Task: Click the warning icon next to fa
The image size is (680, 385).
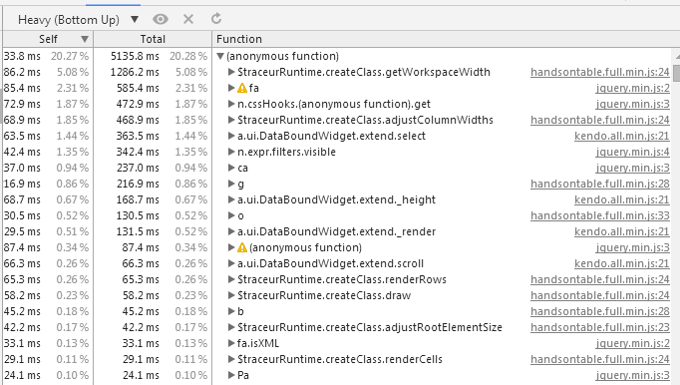Action: [x=242, y=88]
